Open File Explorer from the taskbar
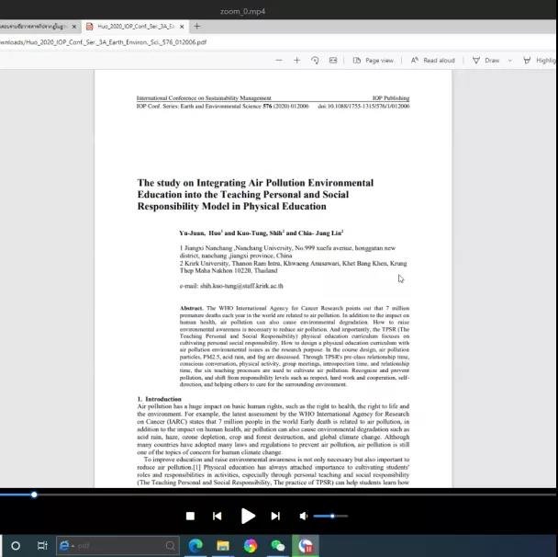 pyautogui.click(x=223, y=546)
